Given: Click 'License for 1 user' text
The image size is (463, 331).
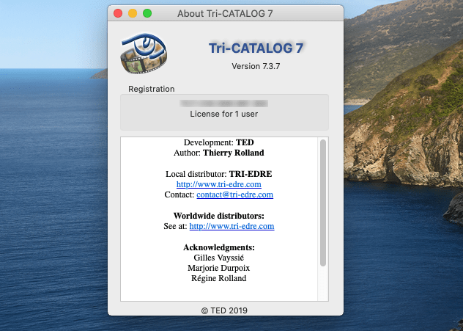Looking at the screenshot, I should (x=224, y=114).
